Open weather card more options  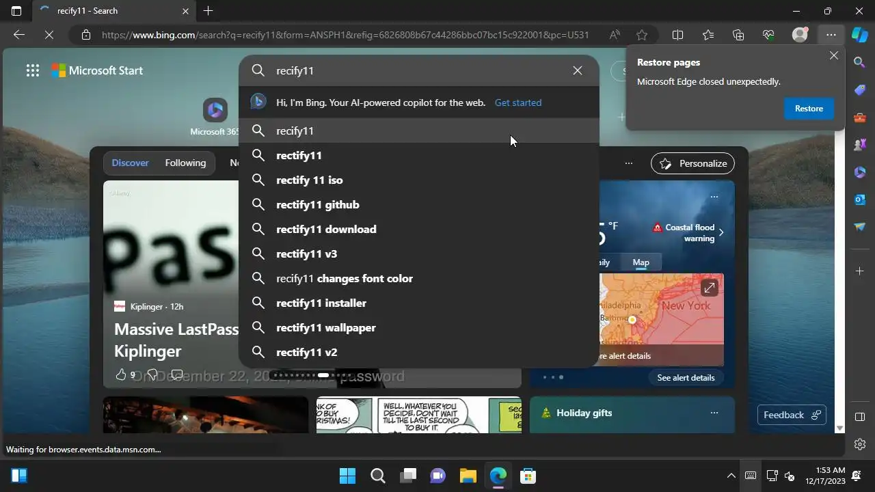coord(714,197)
